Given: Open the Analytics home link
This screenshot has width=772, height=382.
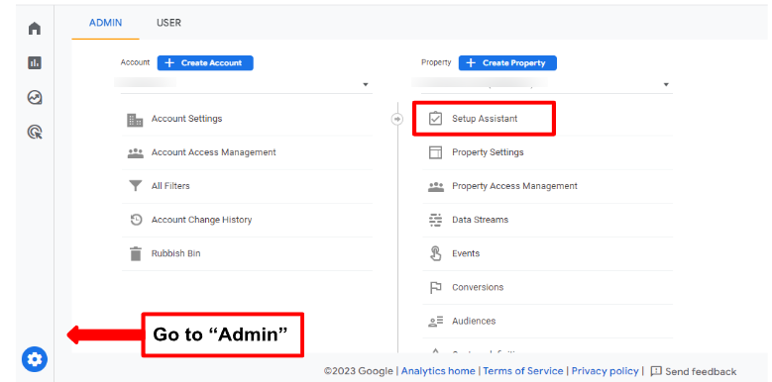Looking at the screenshot, I should 438,371.
